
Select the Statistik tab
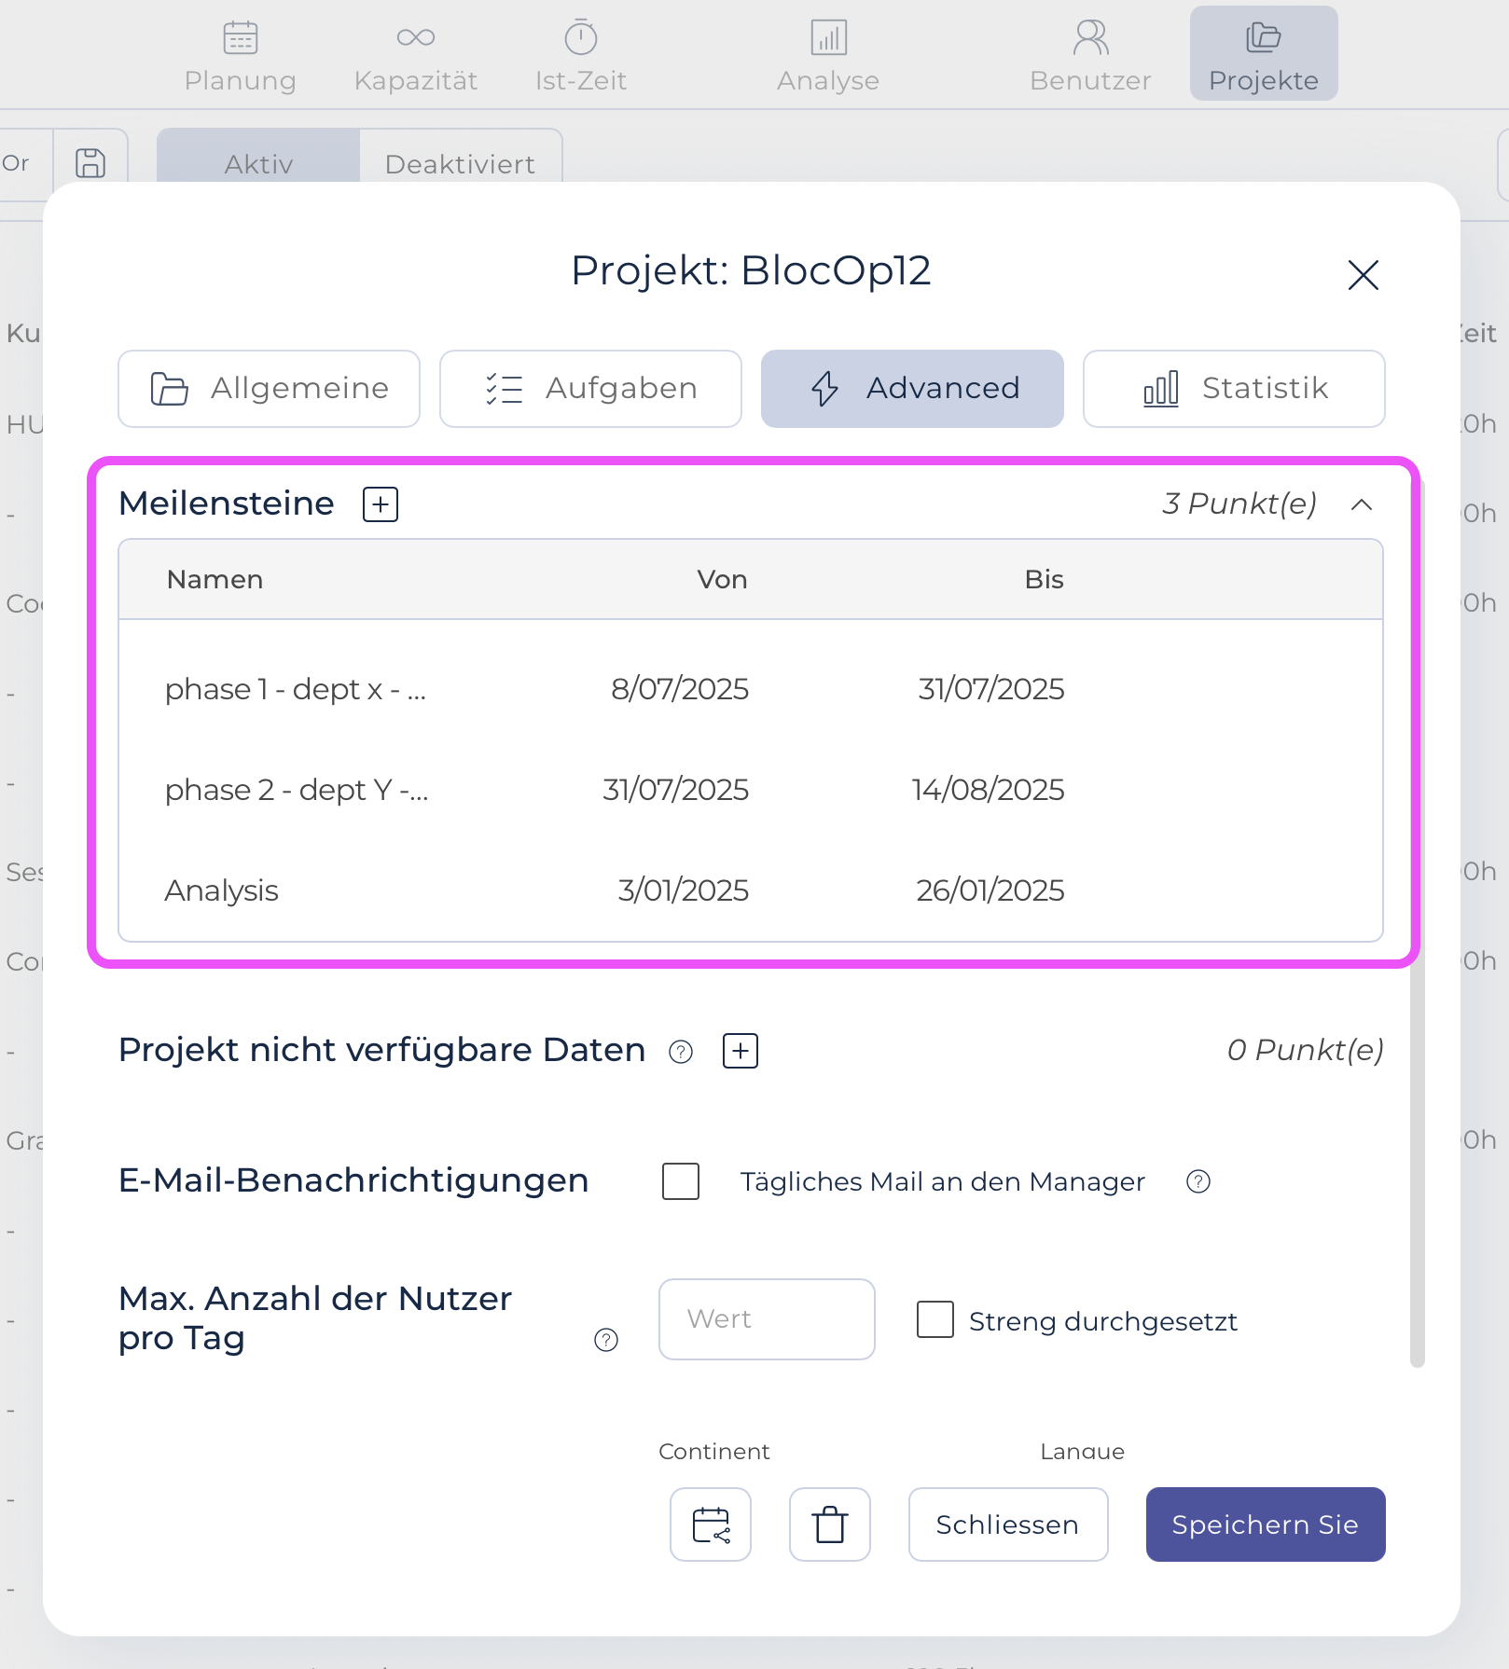1233,389
